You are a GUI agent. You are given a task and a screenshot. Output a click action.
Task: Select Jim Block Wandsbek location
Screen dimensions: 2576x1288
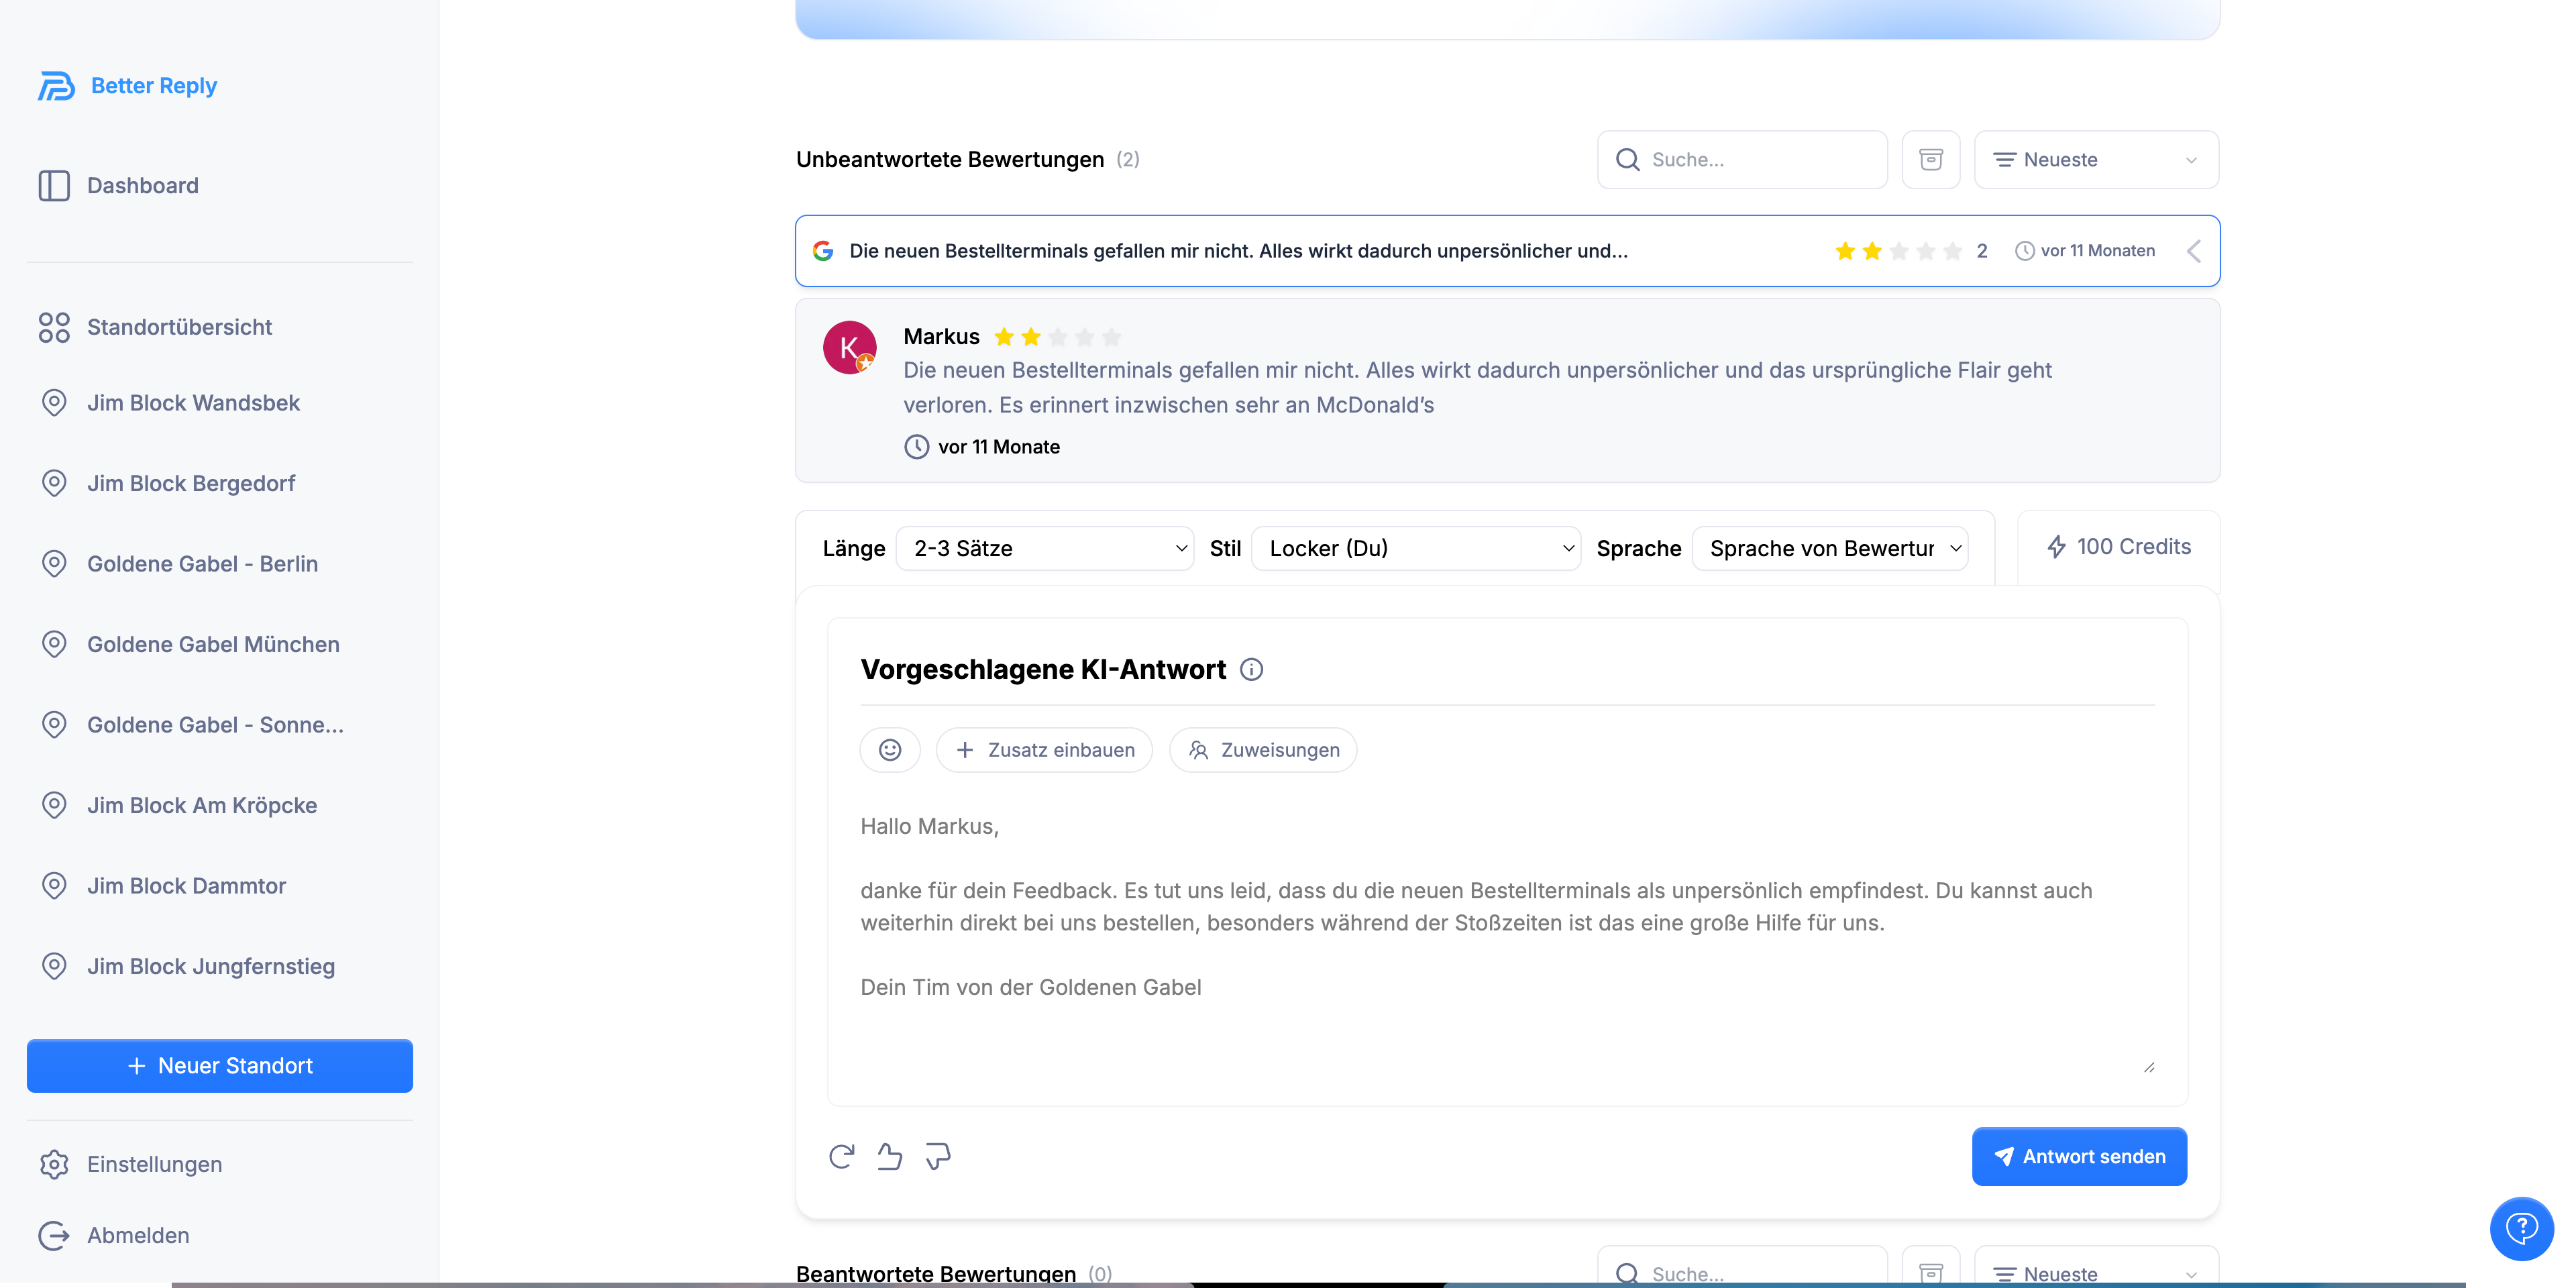click(x=193, y=403)
